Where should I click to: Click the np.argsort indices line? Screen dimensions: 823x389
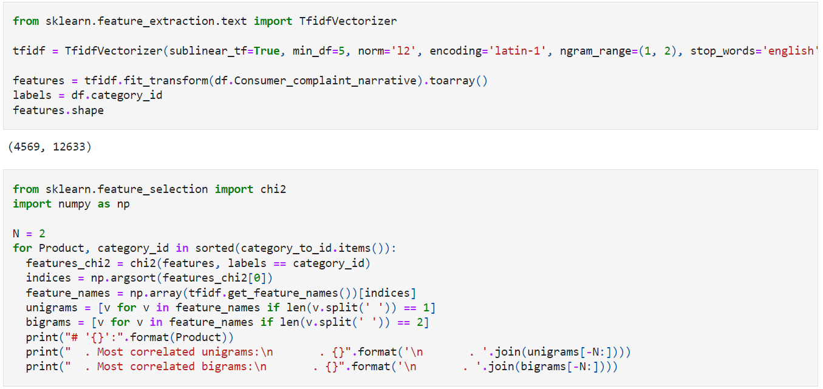coord(152,278)
